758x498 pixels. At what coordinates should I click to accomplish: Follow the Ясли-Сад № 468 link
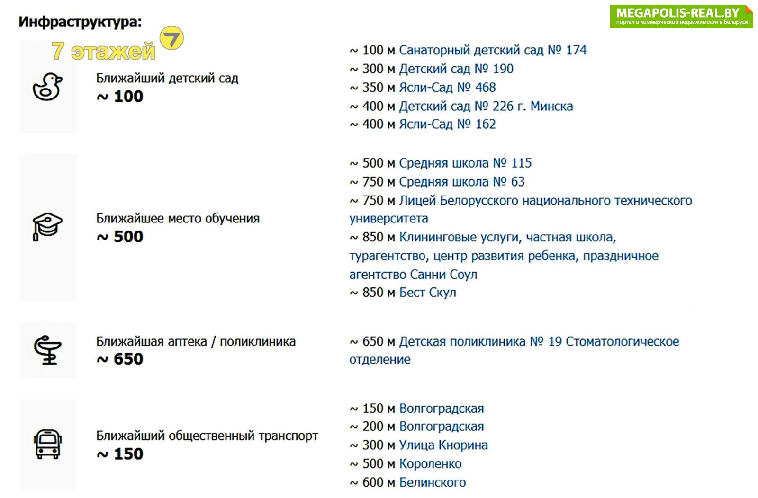[447, 88]
